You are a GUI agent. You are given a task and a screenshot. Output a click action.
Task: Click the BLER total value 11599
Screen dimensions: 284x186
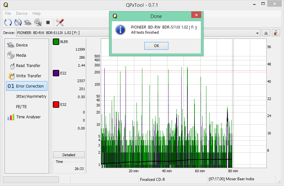click(x=80, y=49)
